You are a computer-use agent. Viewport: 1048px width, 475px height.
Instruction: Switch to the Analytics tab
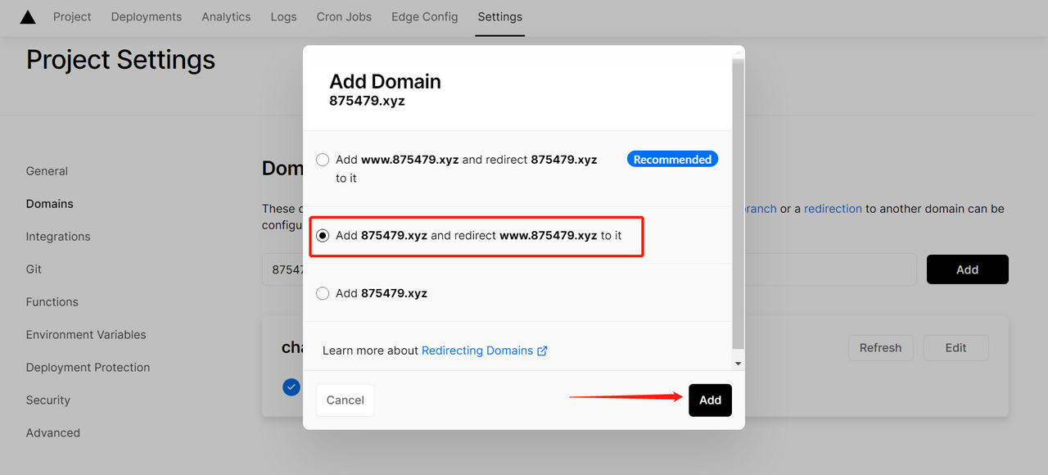[226, 17]
